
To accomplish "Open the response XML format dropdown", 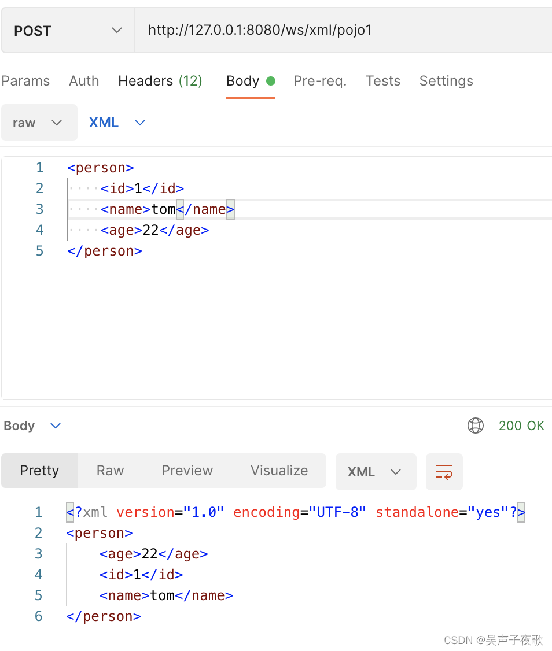I will 376,472.
